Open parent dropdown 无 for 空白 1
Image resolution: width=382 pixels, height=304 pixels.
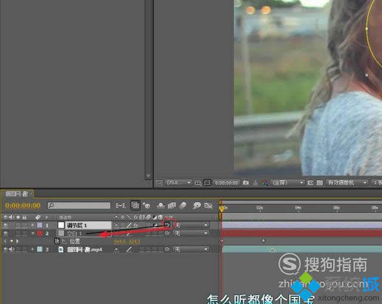(x=191, y=234)
